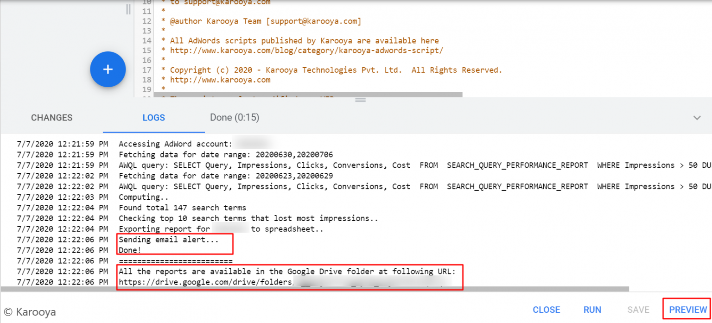Viewport: 712px width, 323px height.
Task: Switch to the CHANGES tab
Action: (51, 118)
